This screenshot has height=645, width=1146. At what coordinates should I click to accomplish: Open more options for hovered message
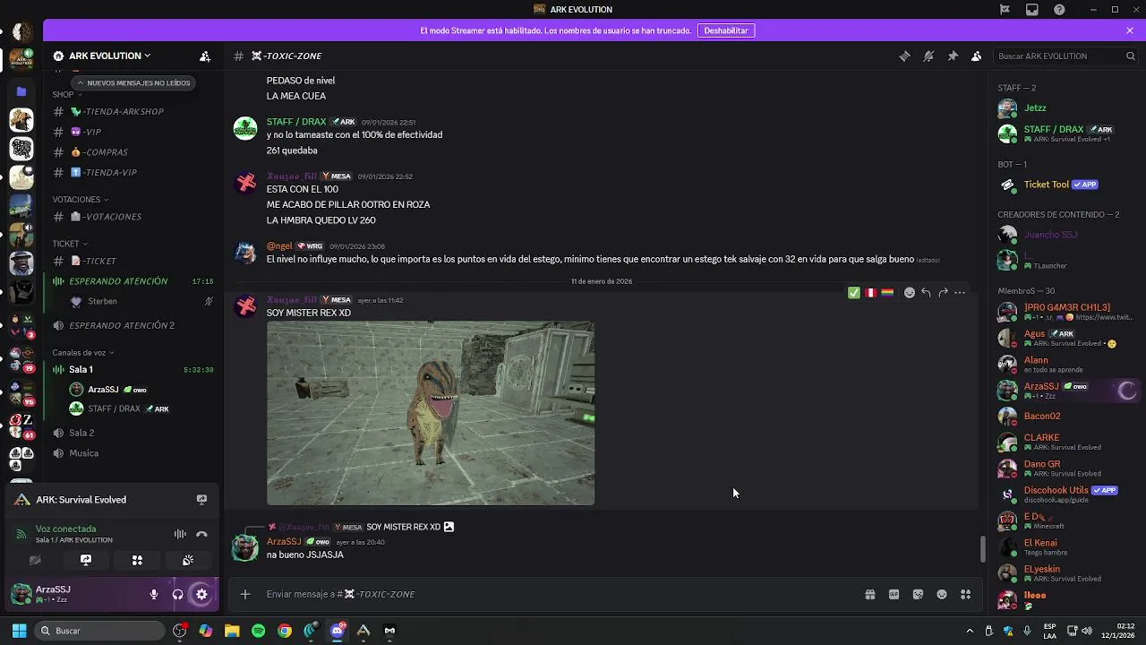click(960, 292)
